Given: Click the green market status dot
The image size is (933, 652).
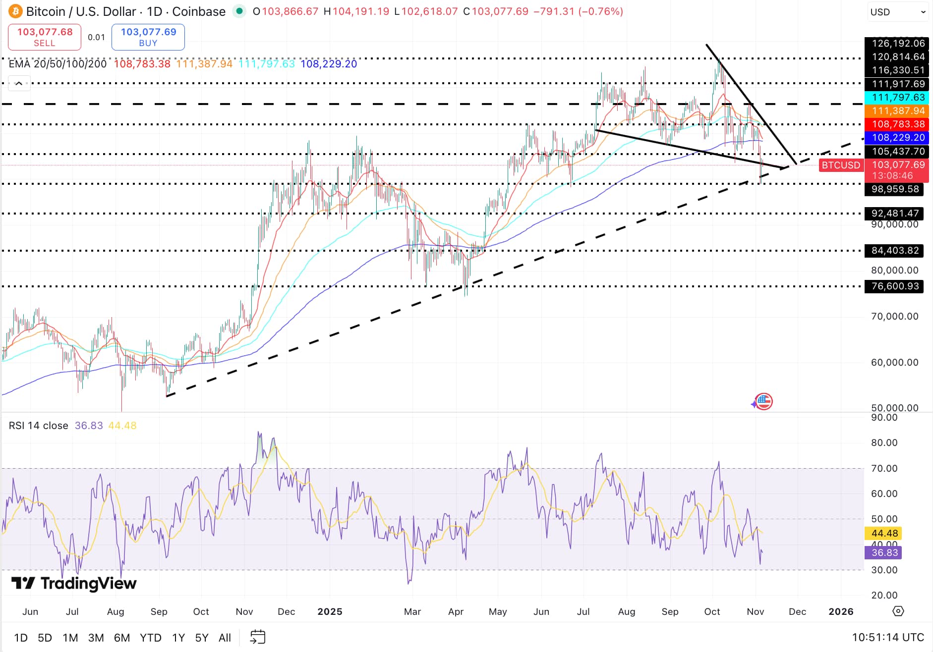Looking at the screenshot, I should click(240, 11).
